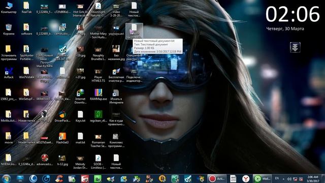Click the taskbar clock showing 2:06 AM

click(313, 179)
